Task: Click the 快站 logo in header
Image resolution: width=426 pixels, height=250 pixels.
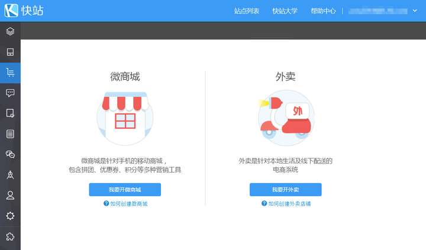Action: click(24, 11)
